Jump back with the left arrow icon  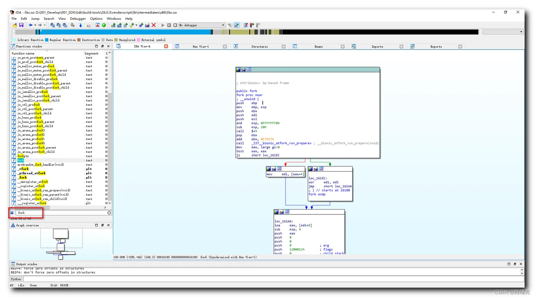pyautogui.click(x=31, y=25)
